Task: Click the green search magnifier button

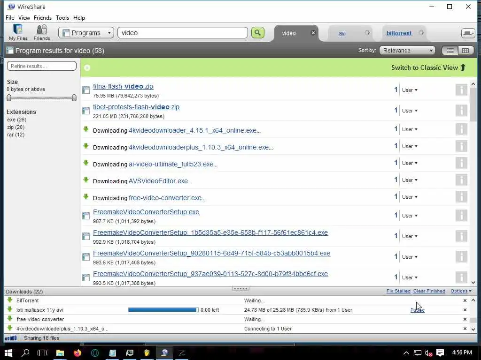Action: click(258, 33)
